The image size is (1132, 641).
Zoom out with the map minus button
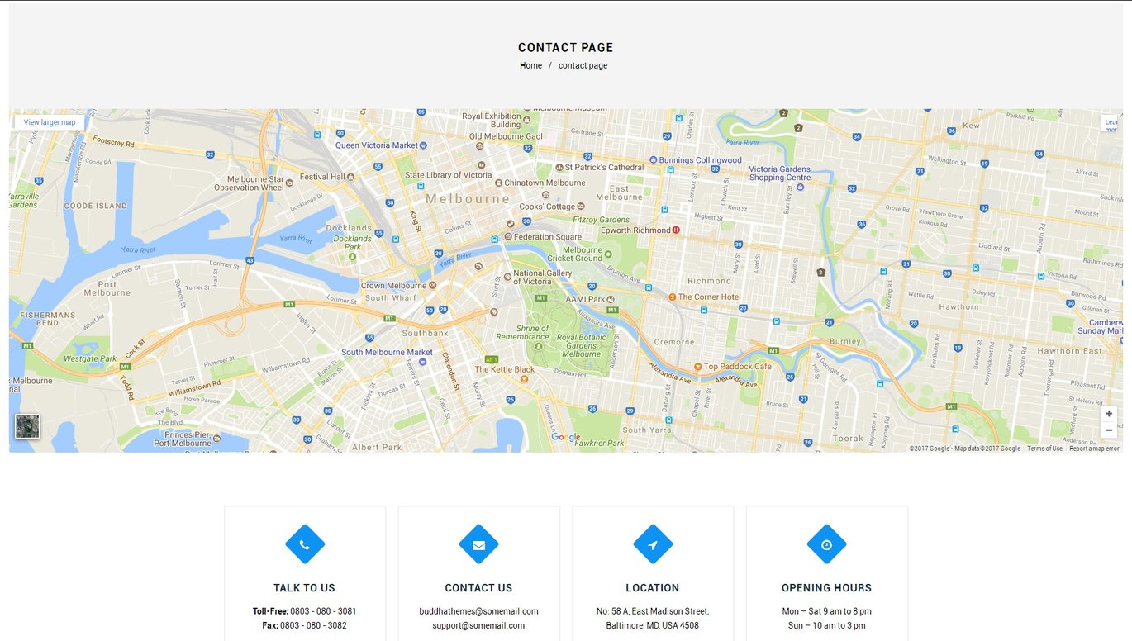[1109, 430]
